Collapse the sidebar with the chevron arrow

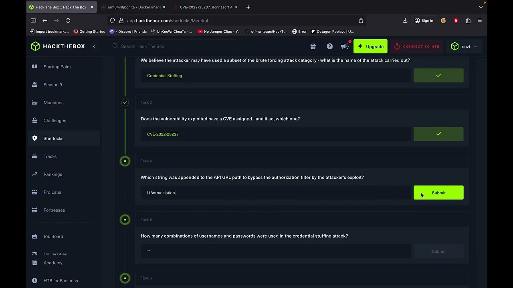click(94, 46)
